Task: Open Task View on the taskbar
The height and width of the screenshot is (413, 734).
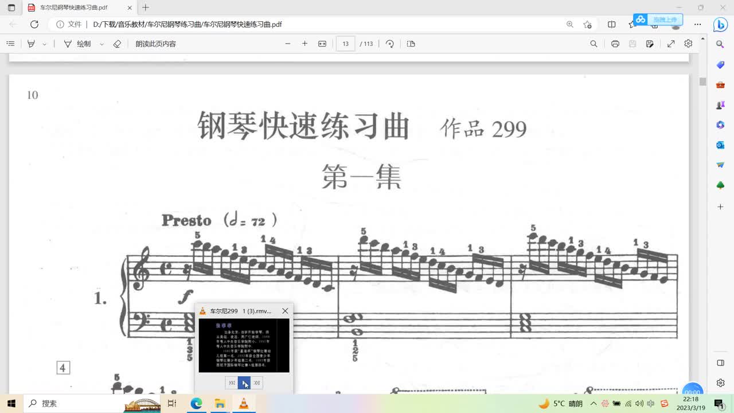Action: [171, 403]
